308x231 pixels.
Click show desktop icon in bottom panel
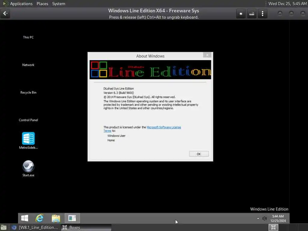click(x=4, y=227)
